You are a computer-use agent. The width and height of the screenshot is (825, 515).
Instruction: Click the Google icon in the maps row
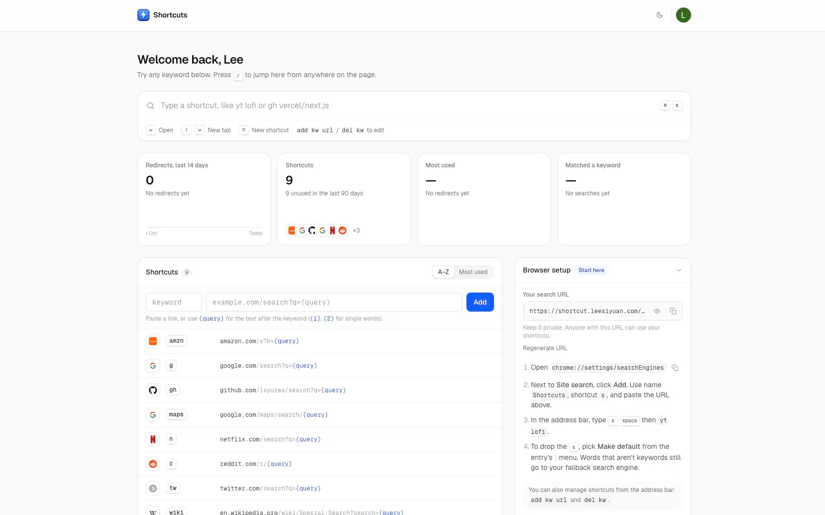coord(153,415)
